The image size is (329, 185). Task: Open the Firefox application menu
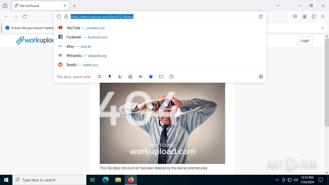tap(323, 17)
